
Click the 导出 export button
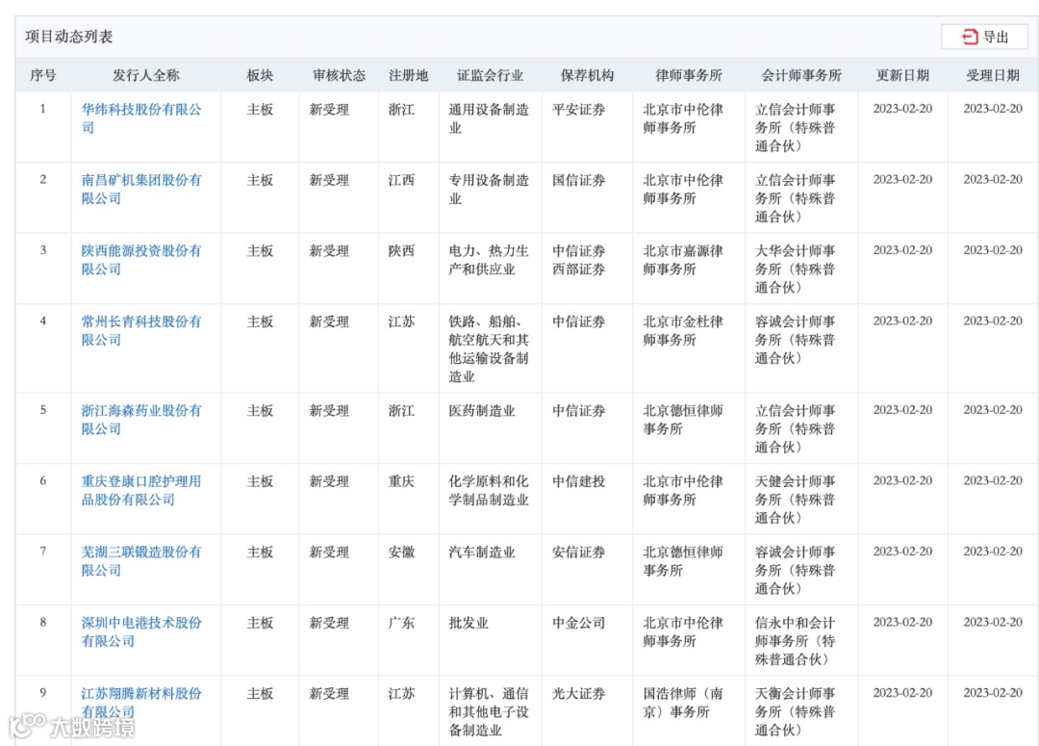[x=985, y=37]
